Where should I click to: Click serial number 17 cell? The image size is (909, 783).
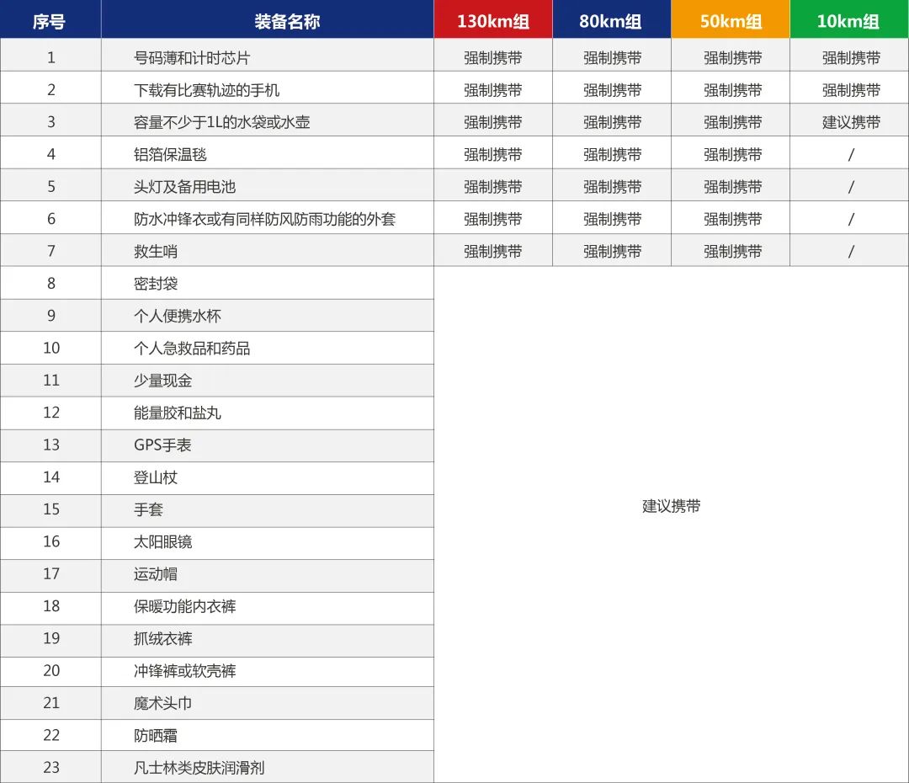tap(51, 574)
